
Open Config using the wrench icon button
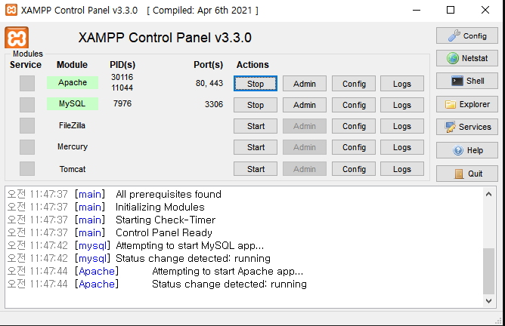(x=467, y=35)
